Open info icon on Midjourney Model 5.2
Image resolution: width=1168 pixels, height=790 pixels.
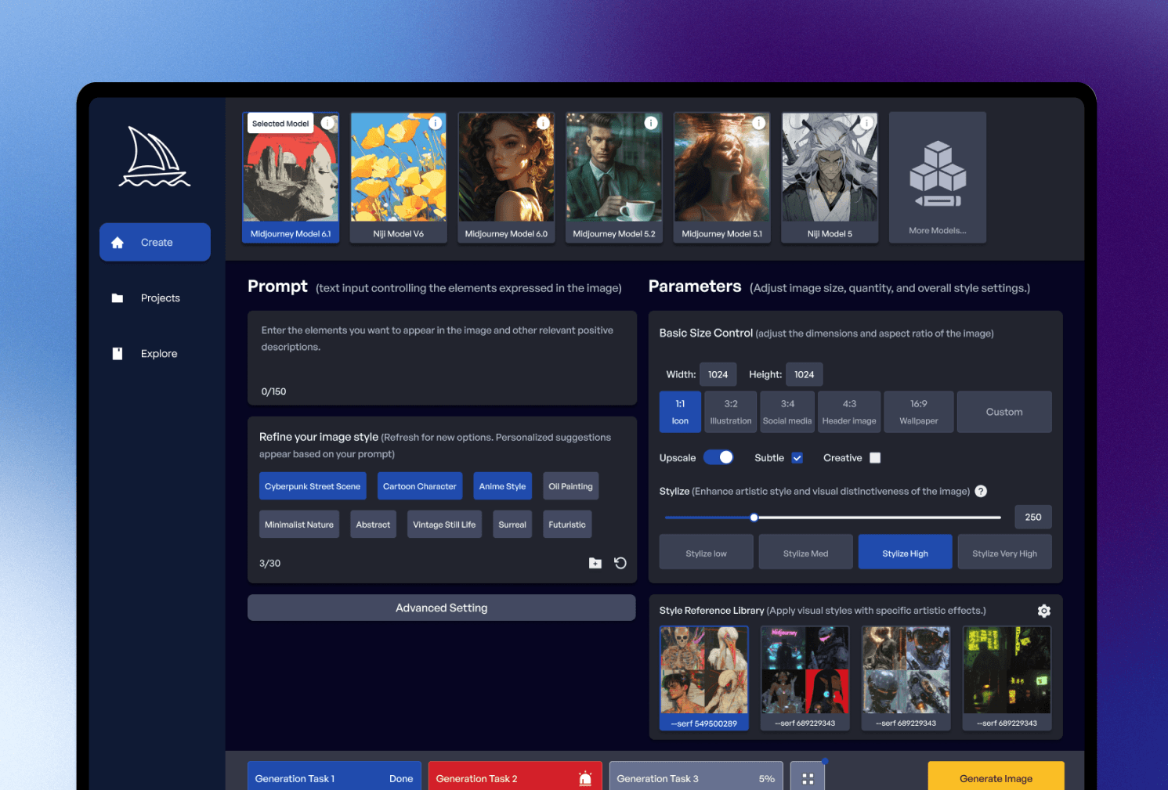pyautogui.click(x=651, y=123)
